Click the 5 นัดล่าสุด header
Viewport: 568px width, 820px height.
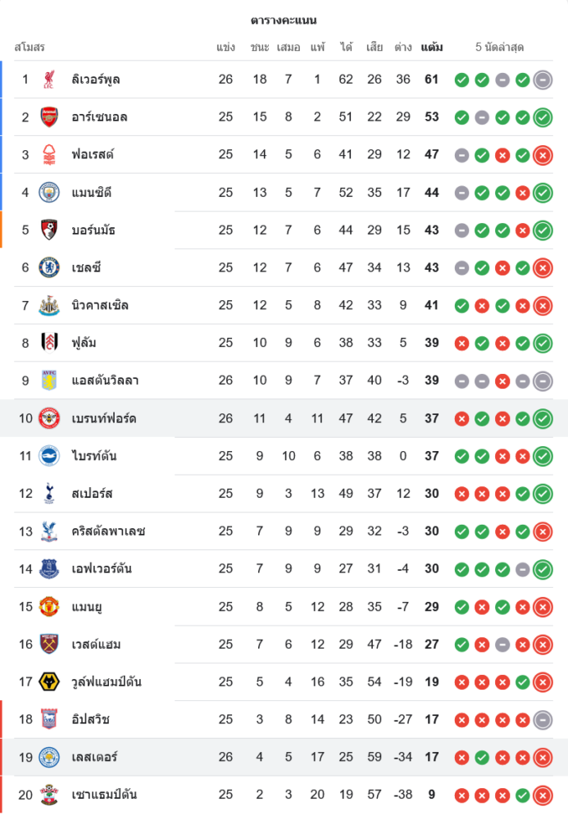click(x=499, y=48)
